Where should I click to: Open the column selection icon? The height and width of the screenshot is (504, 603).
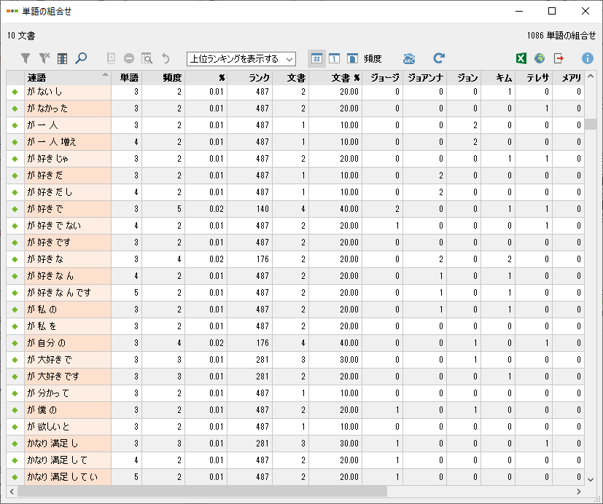[63, 58]
